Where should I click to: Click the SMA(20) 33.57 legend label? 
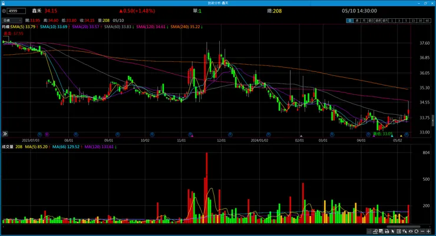tap(85, 27)
